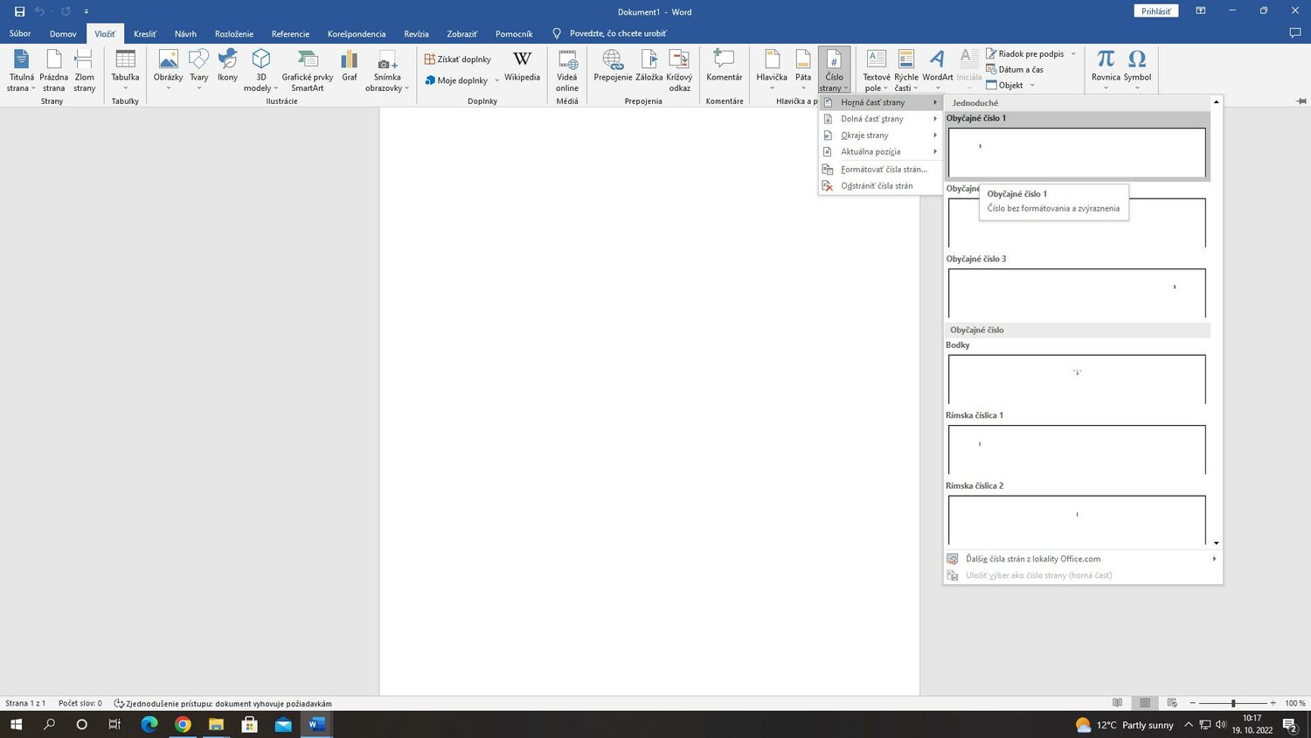Click the gallery scroll-down arrow
This screenshot has width=1311, height=738.
[x=1217, y=543]
